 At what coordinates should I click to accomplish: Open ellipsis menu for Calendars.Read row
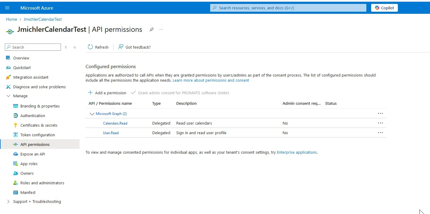380,123
